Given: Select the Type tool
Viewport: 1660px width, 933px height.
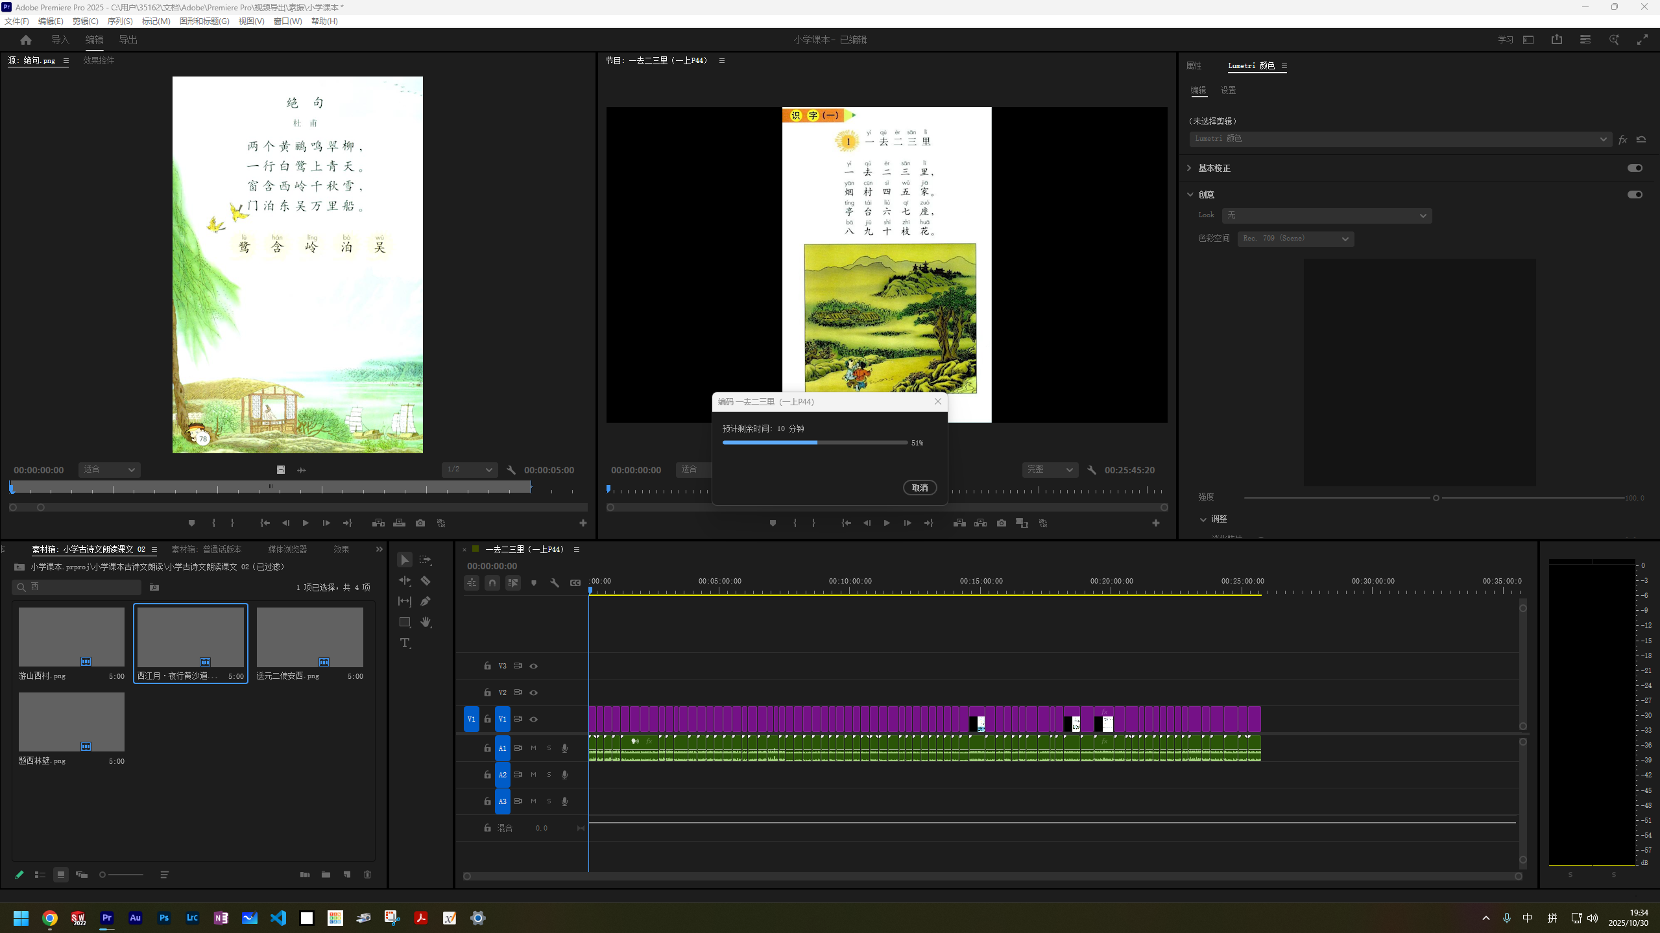Looking at the screenshot, I should click(405, 643).
